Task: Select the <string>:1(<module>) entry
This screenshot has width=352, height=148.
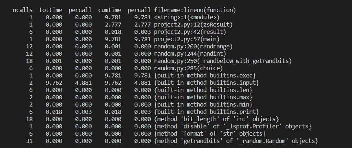Action: coord(186,17)
